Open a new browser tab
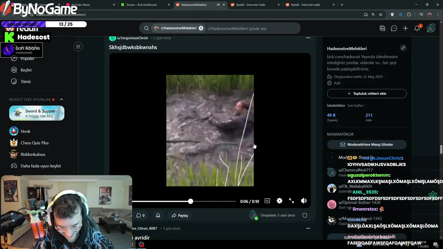 (342, 5)
